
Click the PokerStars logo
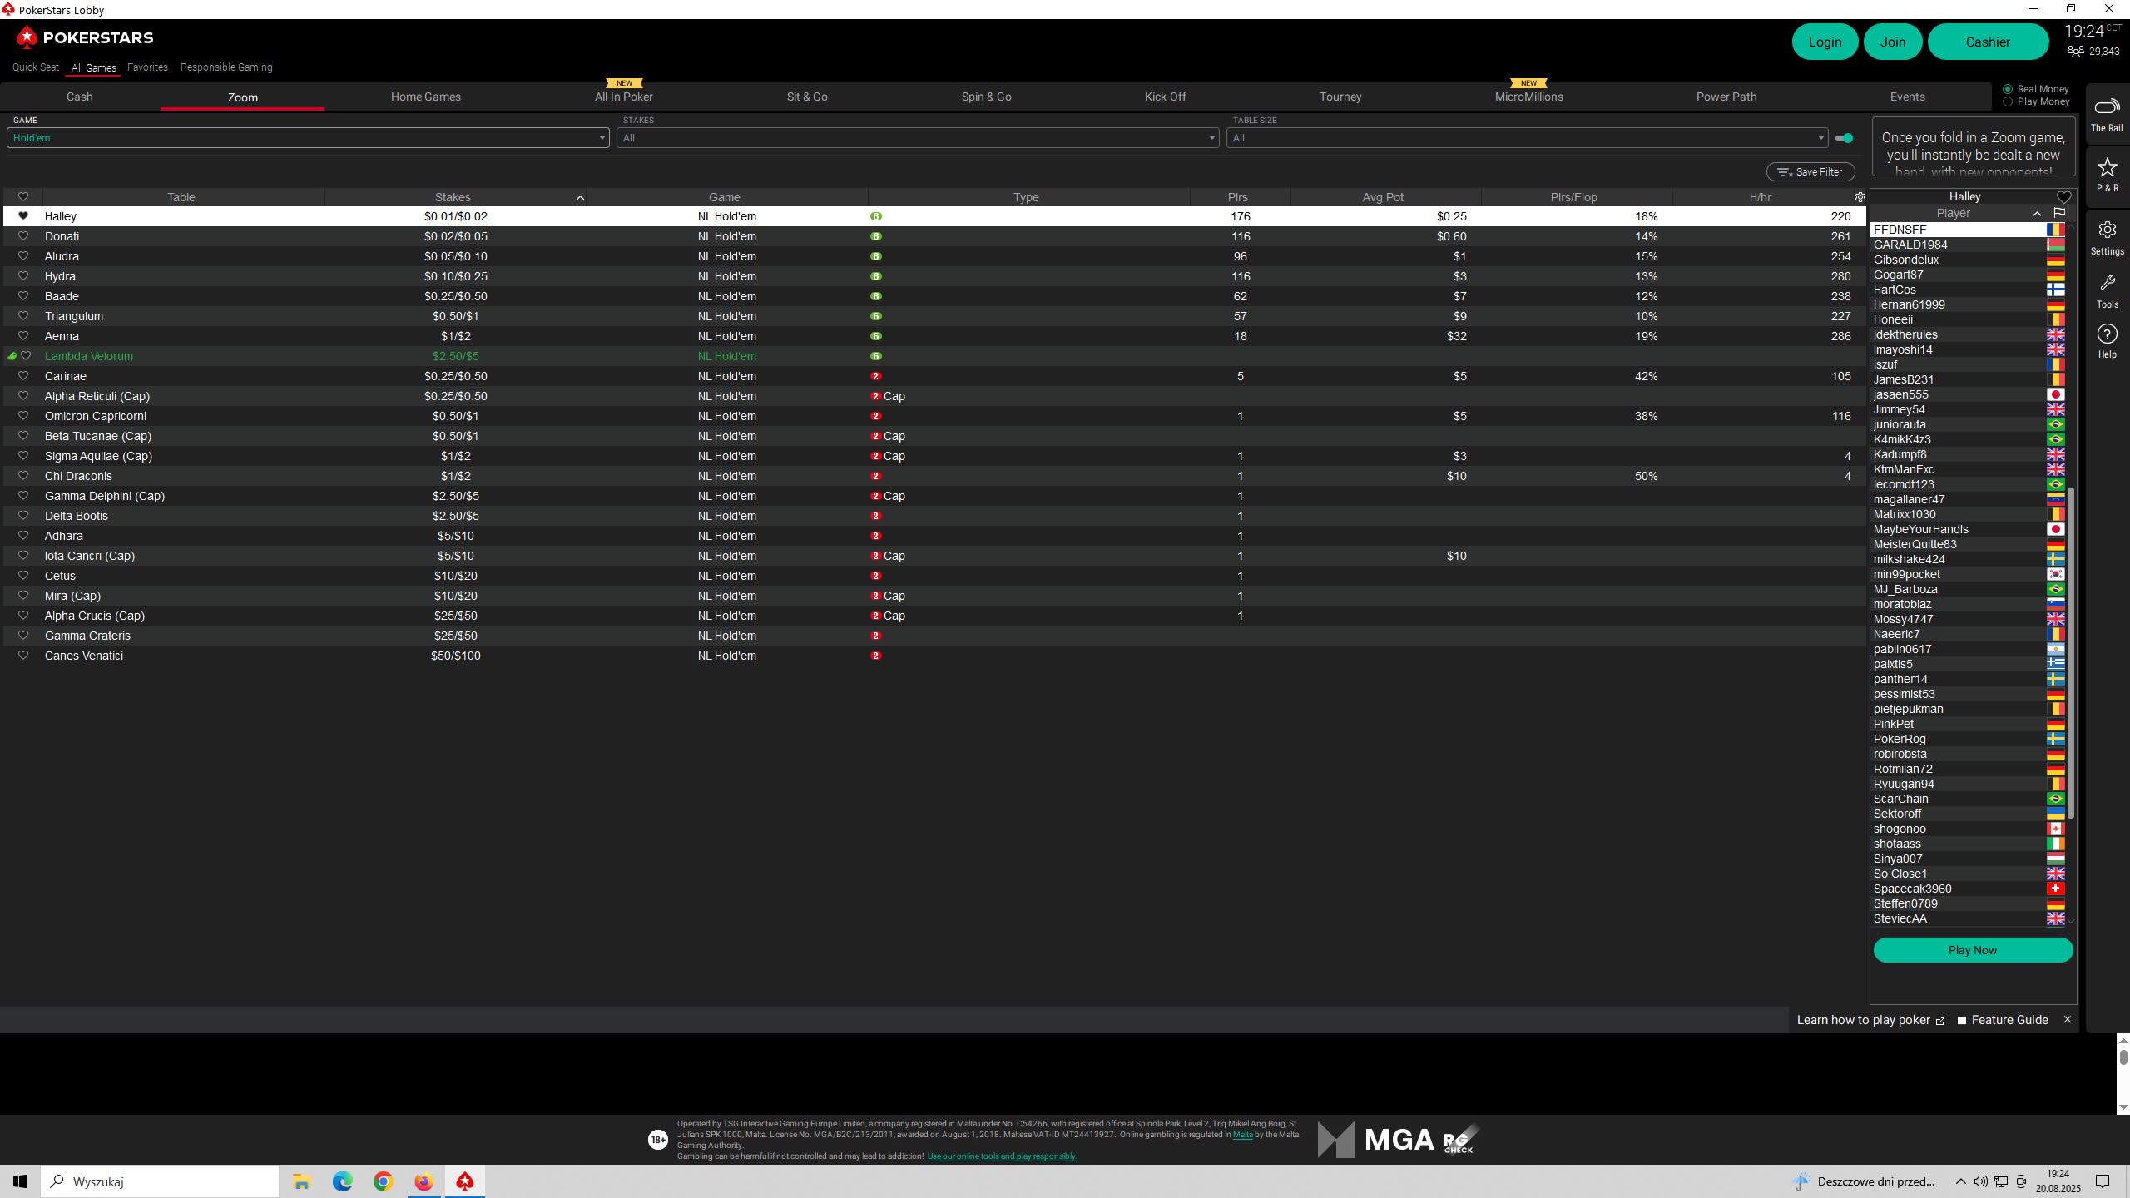pos(84,37)
